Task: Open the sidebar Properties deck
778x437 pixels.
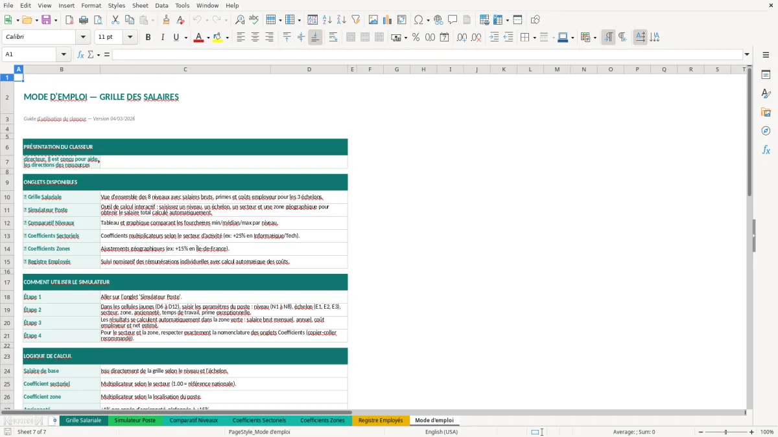Action: pyautogui.click(x=766, y=74)
